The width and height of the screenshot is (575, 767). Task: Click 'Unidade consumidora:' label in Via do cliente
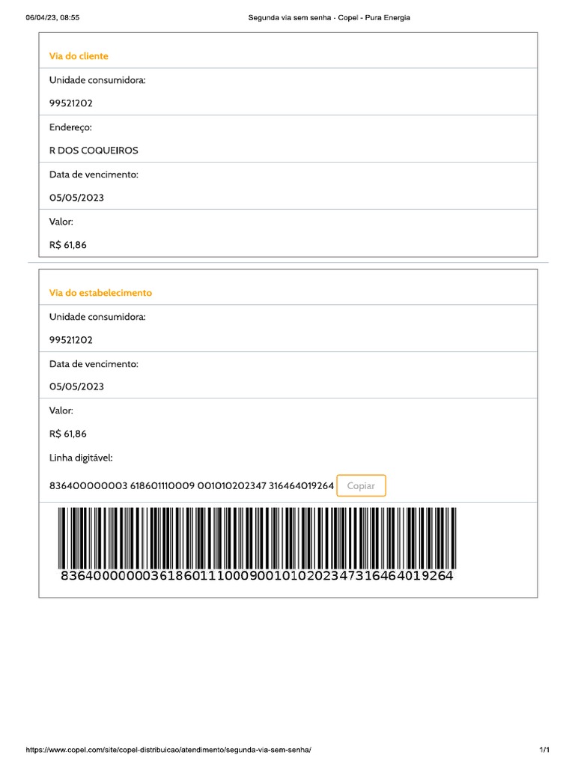97,80
